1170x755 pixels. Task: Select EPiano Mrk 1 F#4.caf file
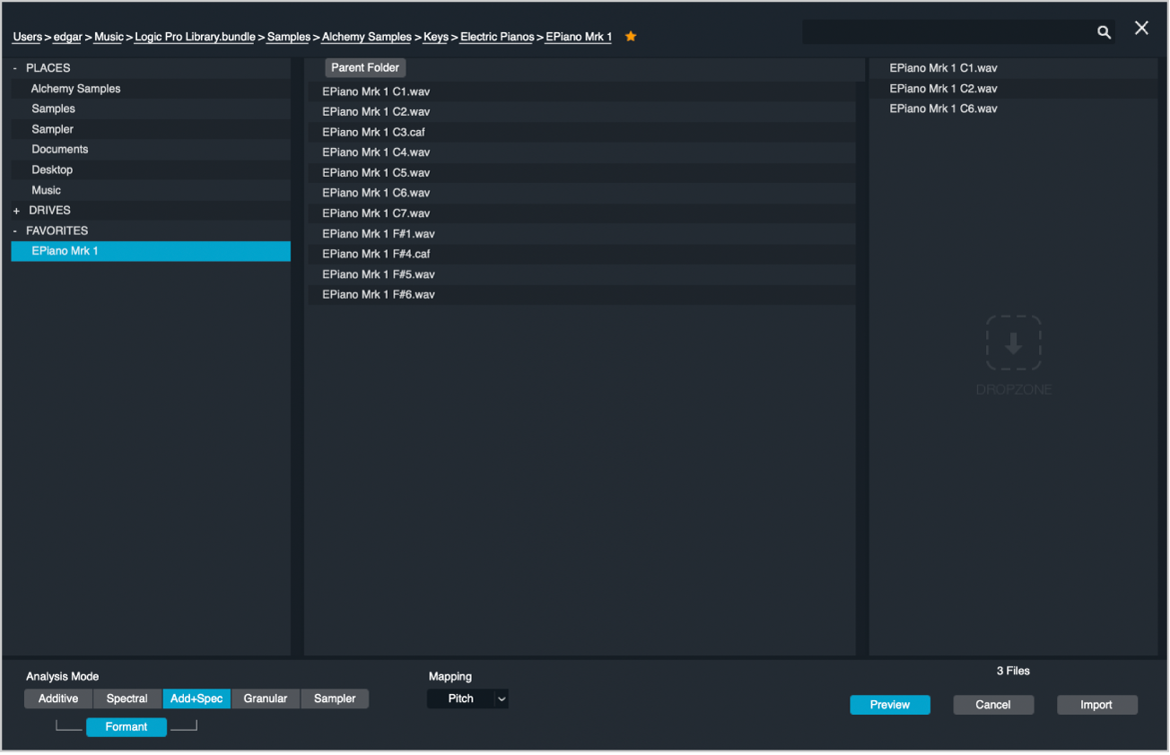[x=581, y=255]
